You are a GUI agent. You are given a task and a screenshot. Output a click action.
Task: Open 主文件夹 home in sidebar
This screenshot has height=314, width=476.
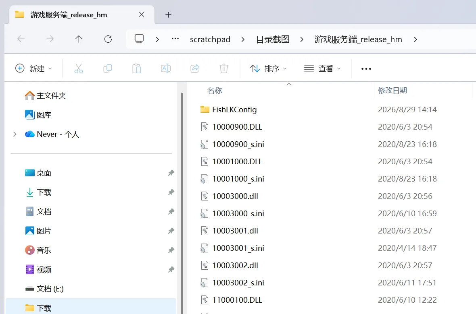pyautogui.click(x=46, y=95)
